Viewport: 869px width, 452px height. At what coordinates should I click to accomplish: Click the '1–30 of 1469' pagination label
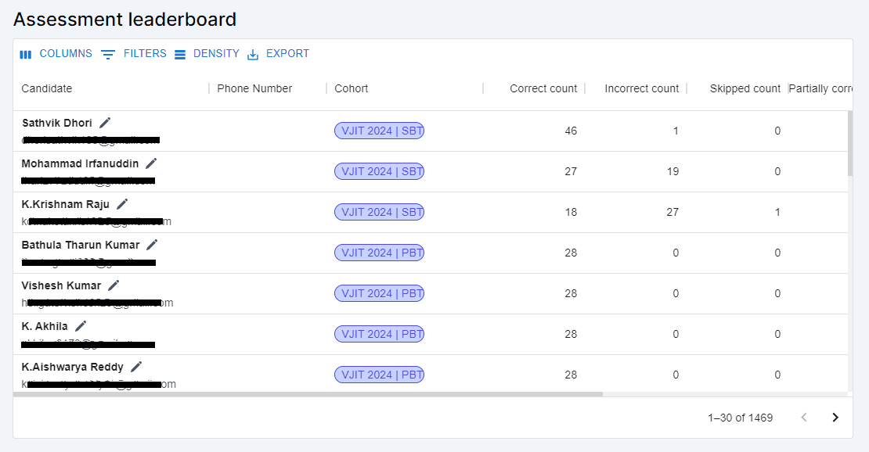[x=740, y=418]
